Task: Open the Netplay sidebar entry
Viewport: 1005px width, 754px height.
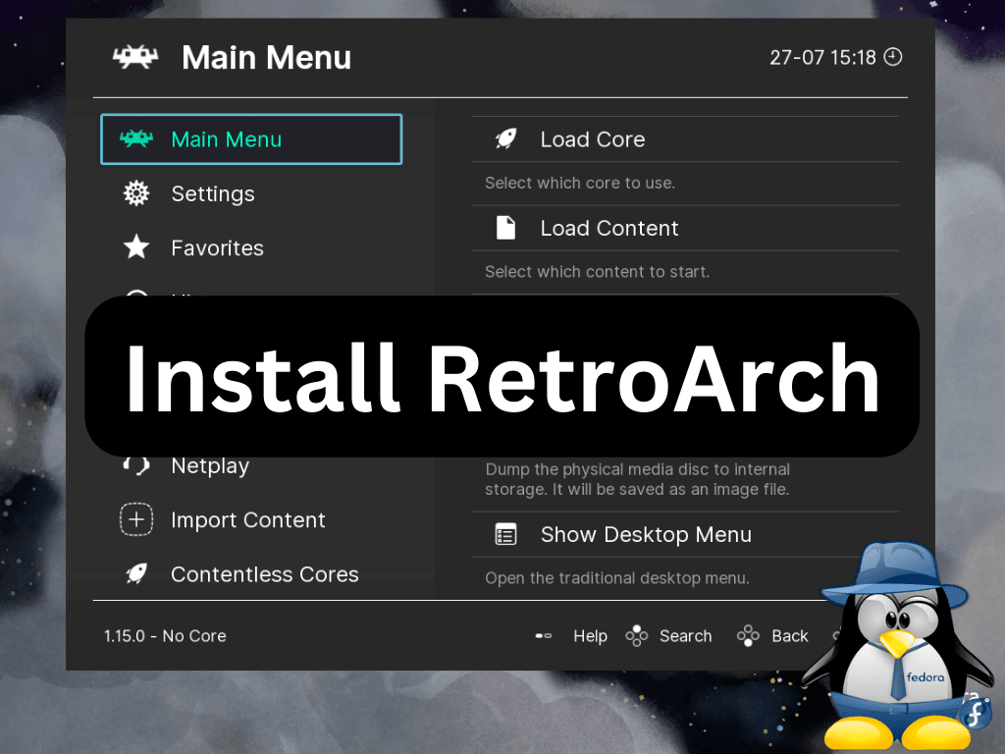Action: click(251, 465)
